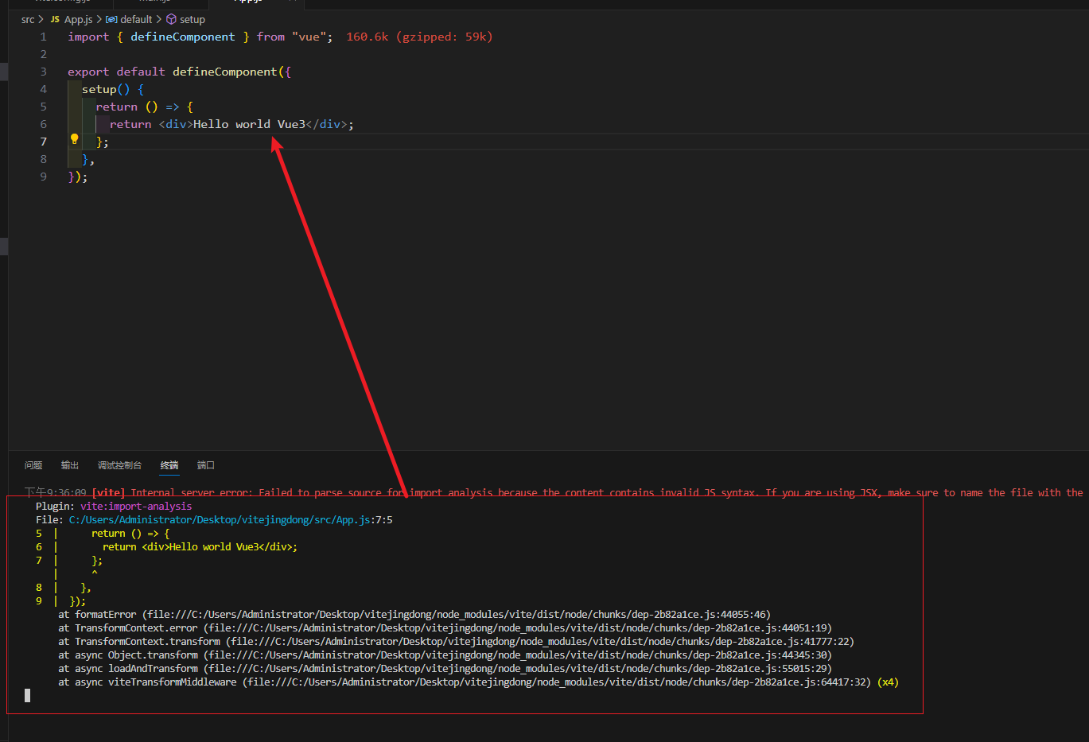This screenshot has width=1089, height=742.
Task: Click the word defineComponent in the line 1 import
Action: tap(183, 37)
